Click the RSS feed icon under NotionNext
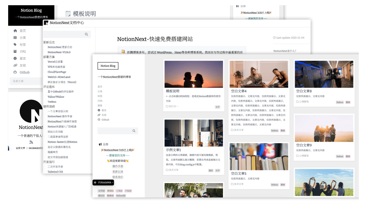This screenshot has width=368, height=203. [31, 142]
